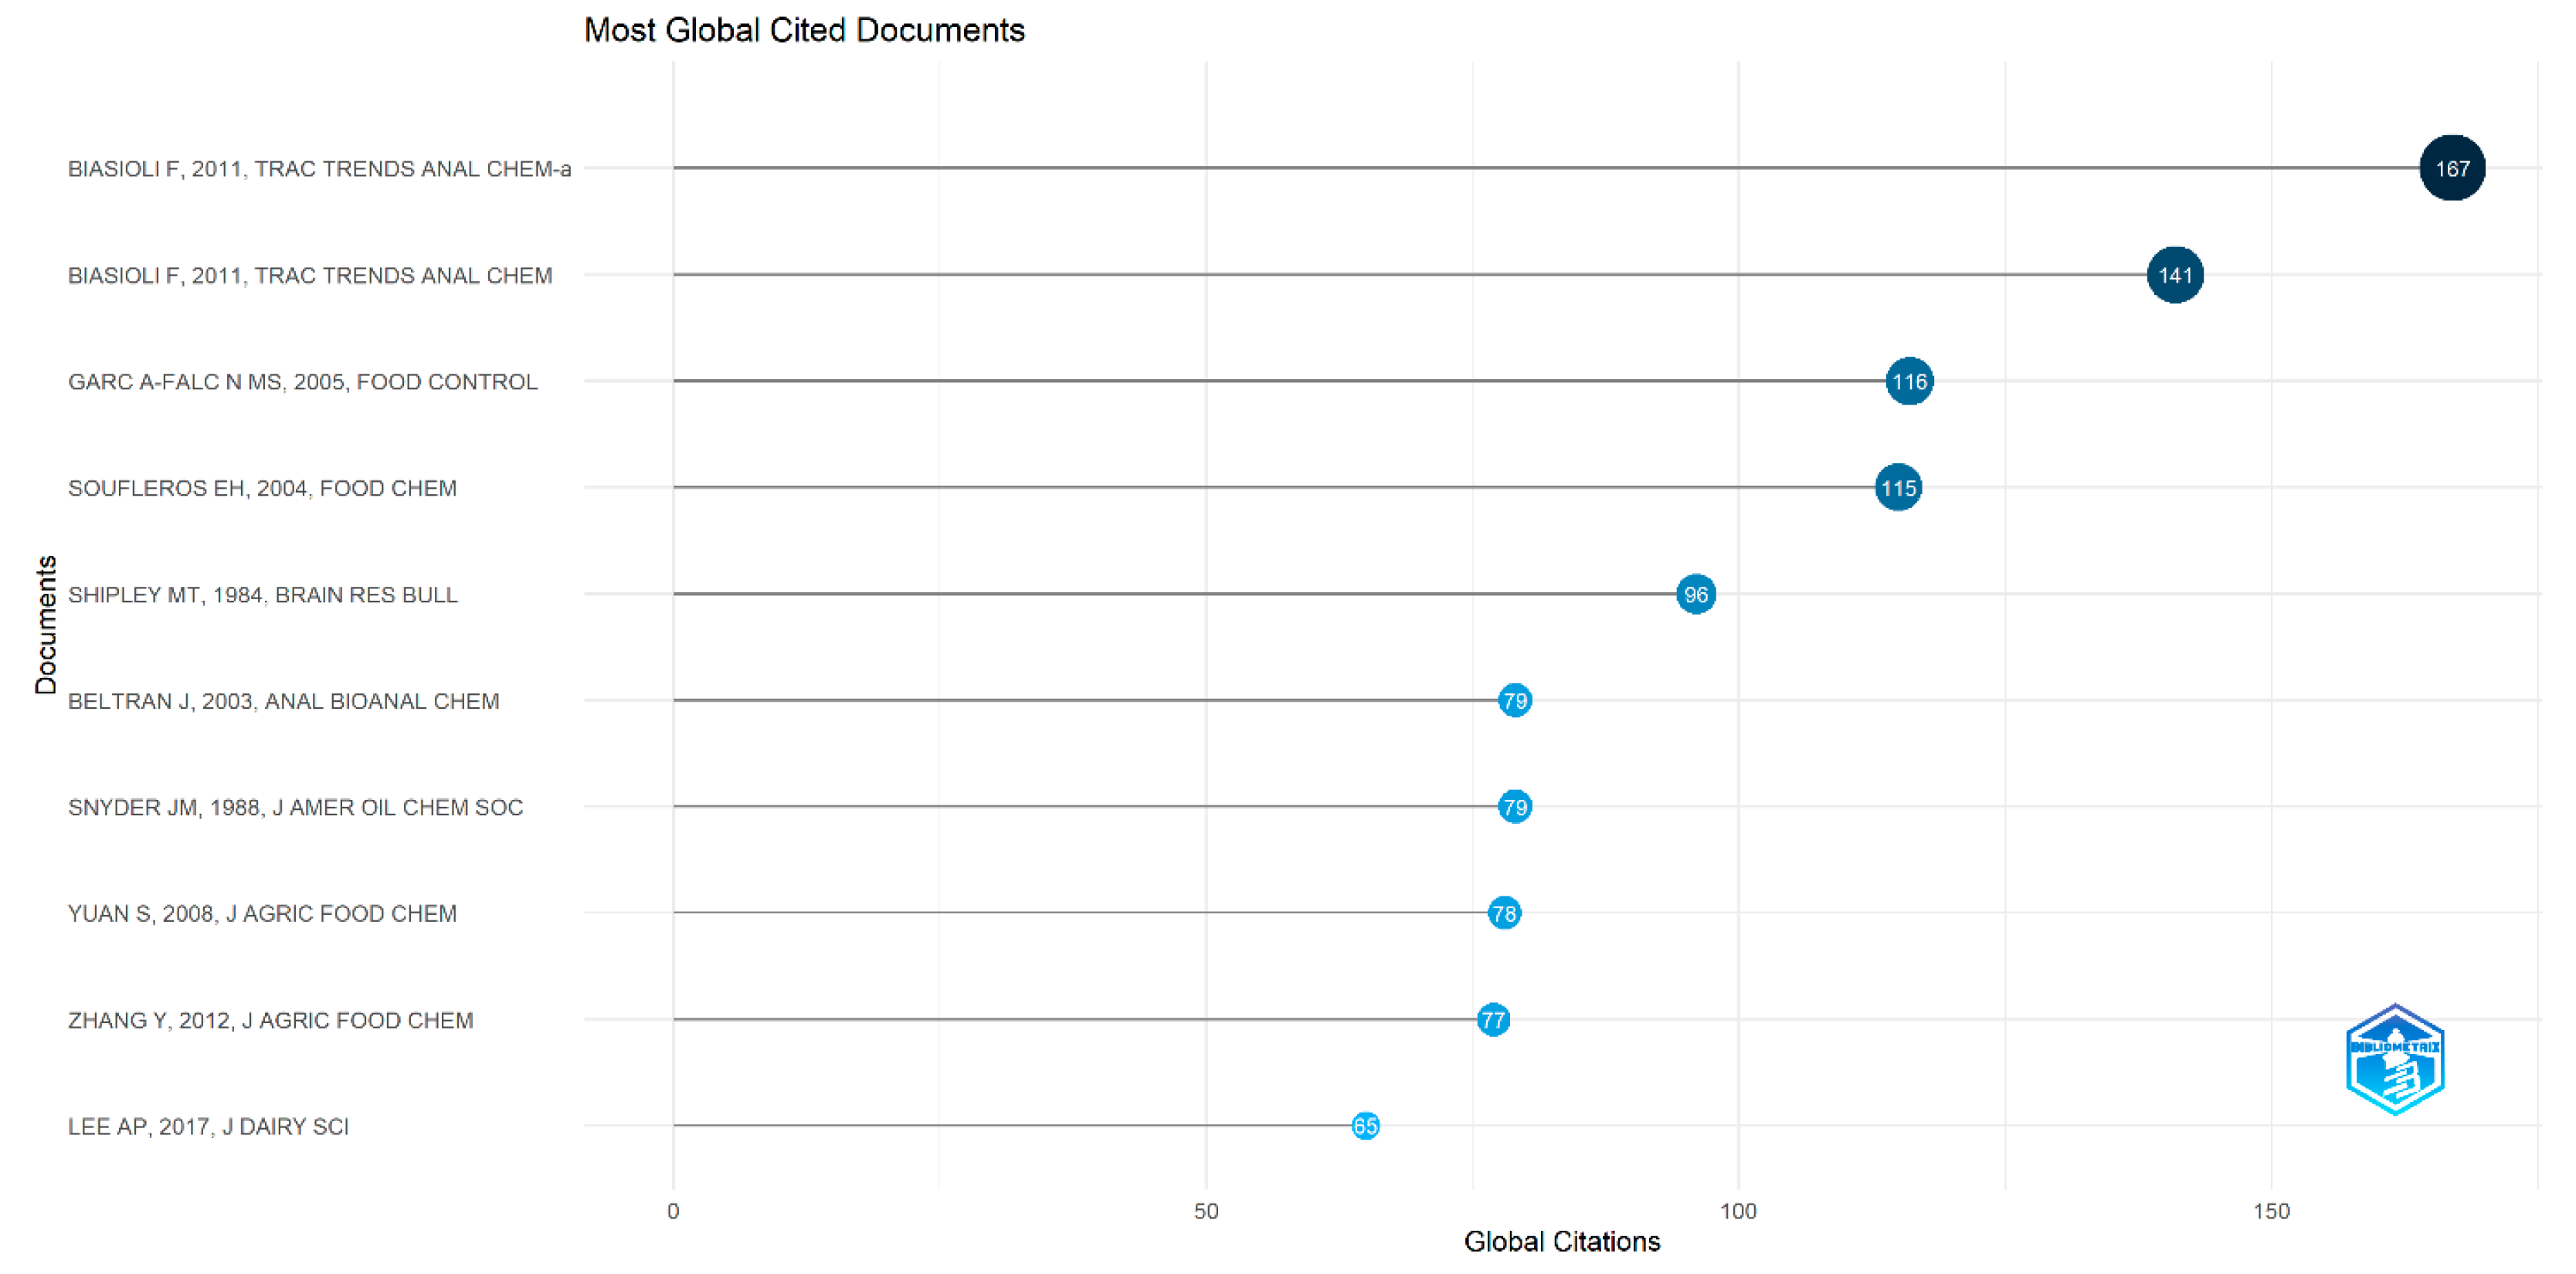Viewport: 2576px width, 1274px height.
Task: Click the 141 citations circle marker
Action: [2174, 275]
